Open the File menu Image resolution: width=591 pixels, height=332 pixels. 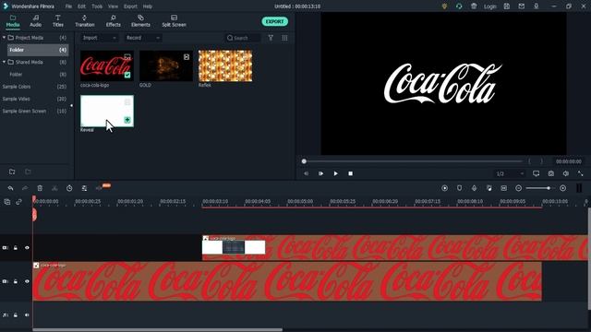[68, 6]
